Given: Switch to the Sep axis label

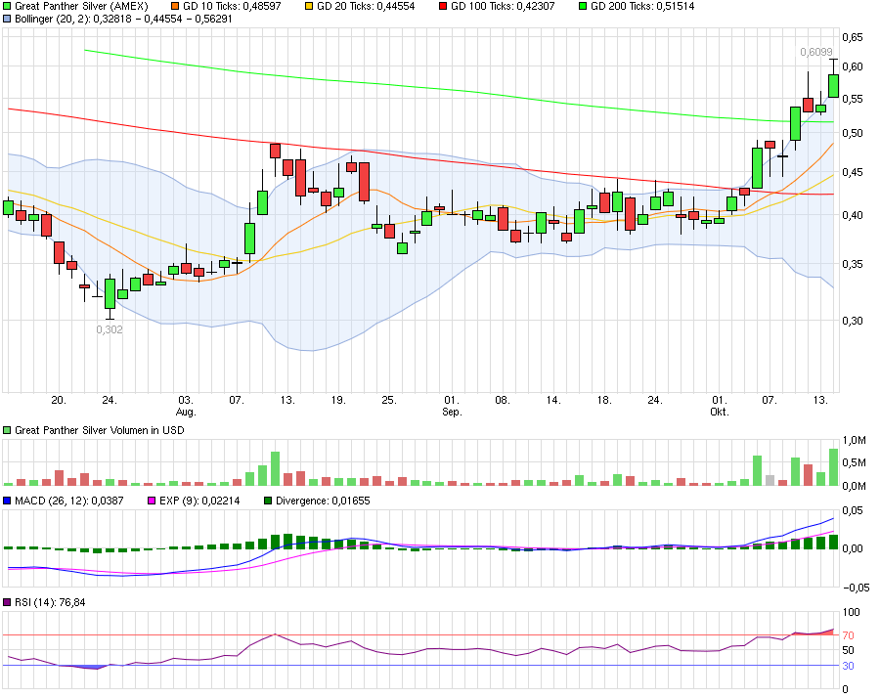Looking at the screenshot, I should click(x=453, y=412).
